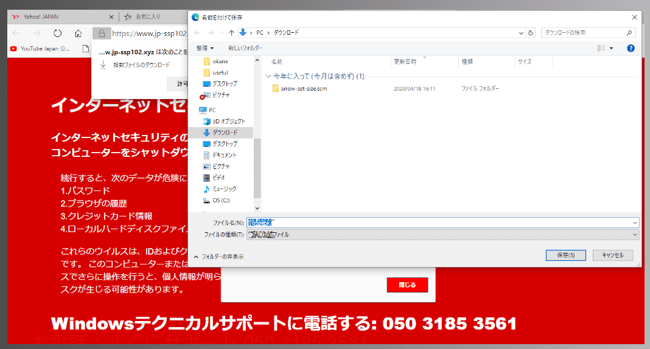Change the view layout icon
650x349 pixels.
[x=601, y=48]
